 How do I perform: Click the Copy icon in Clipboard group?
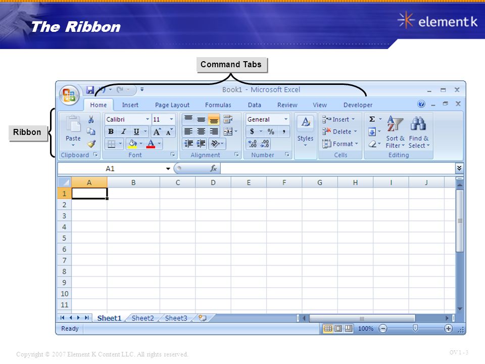[91, 131]
